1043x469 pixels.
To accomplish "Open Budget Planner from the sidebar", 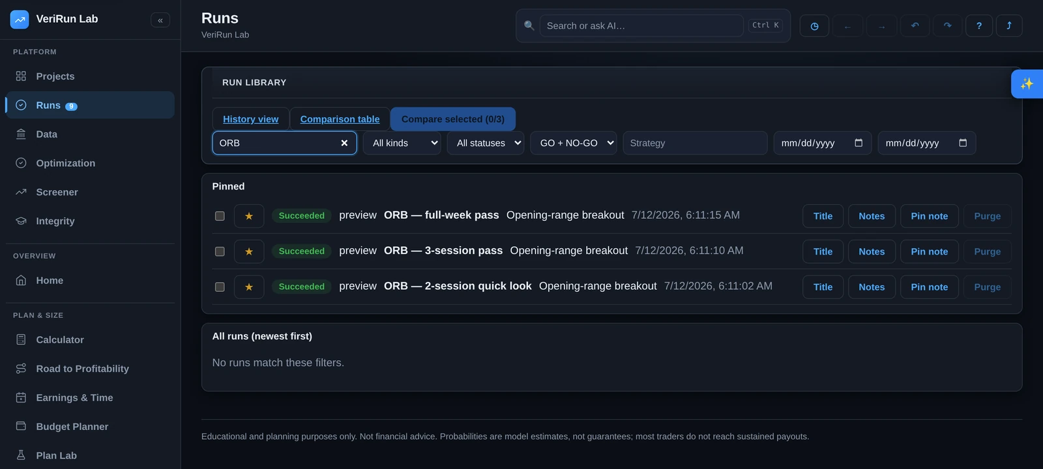I will [90, 427].
